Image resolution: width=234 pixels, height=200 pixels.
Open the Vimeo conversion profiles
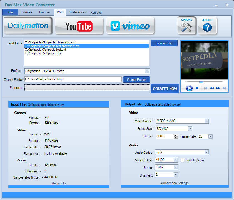coord(130,26)
